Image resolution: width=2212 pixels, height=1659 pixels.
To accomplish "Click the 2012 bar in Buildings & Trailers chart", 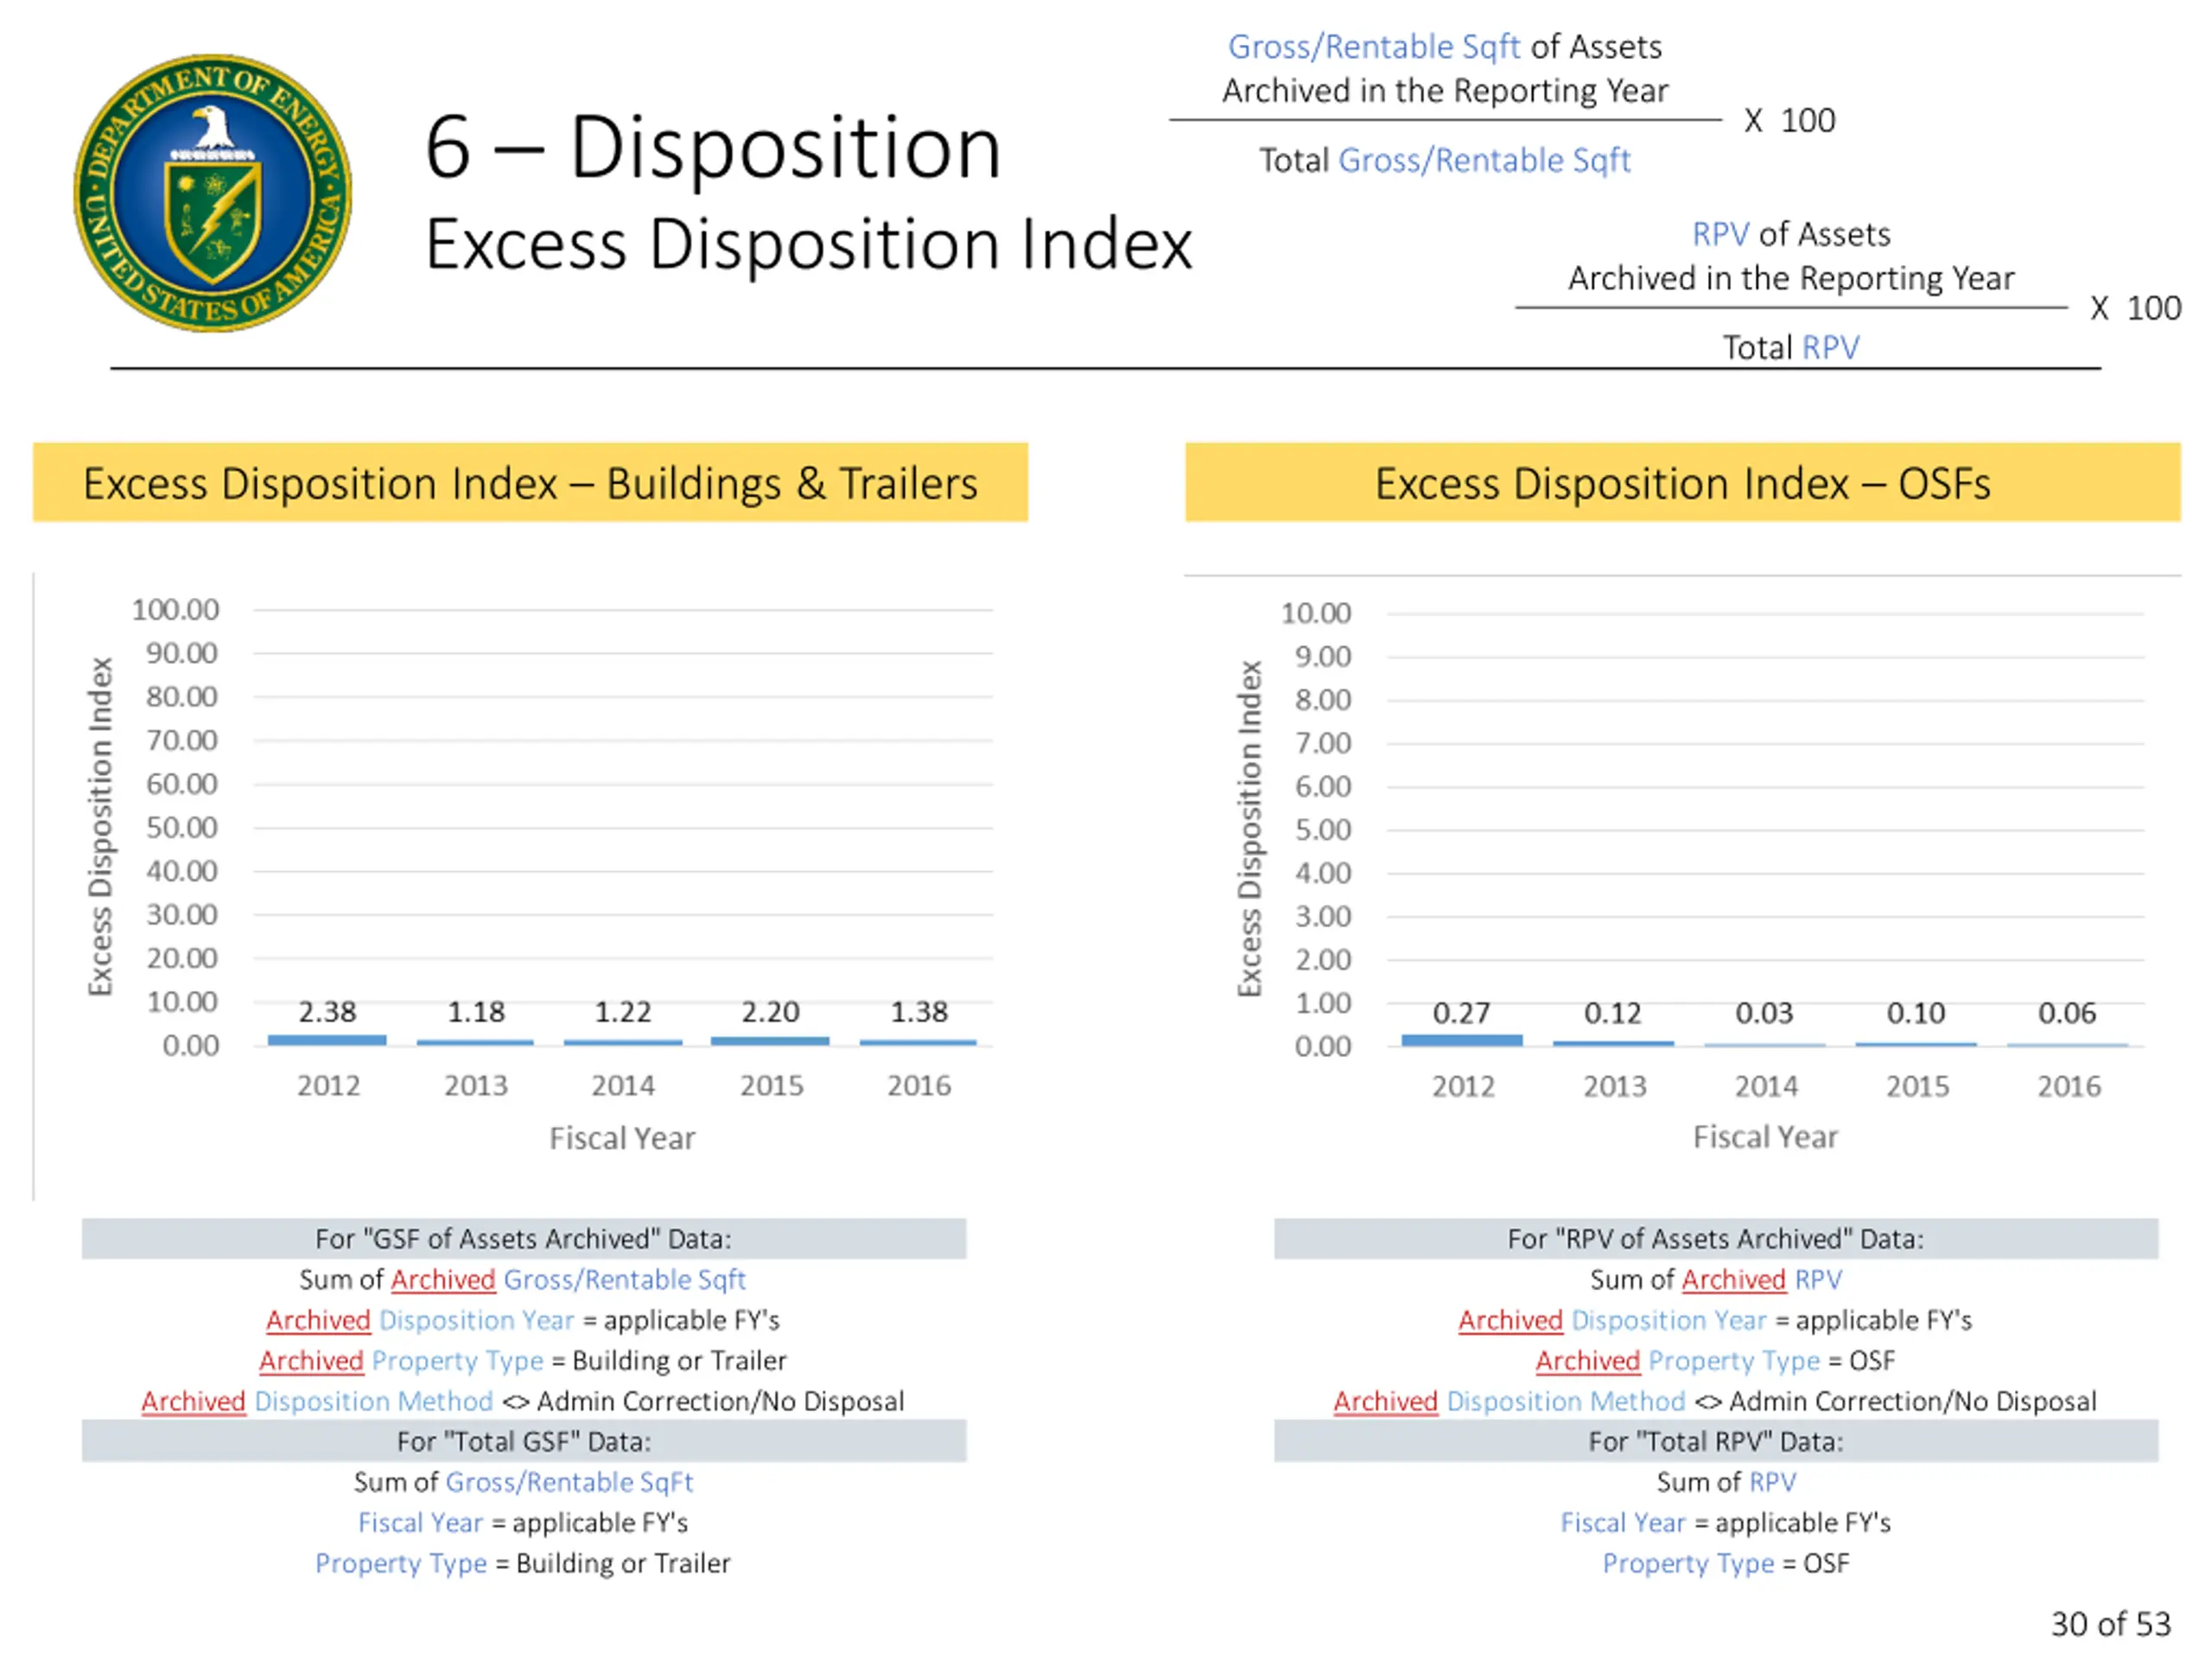I will tap(327, 1040).
